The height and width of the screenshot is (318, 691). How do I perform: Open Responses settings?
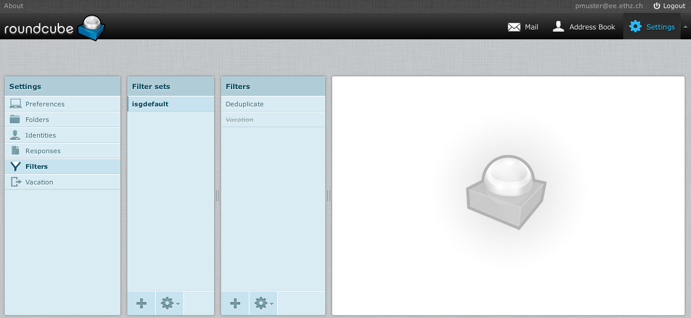63,151
